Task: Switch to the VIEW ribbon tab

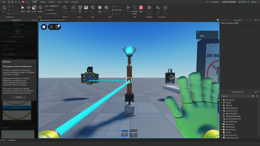Action: coord(66,2)
